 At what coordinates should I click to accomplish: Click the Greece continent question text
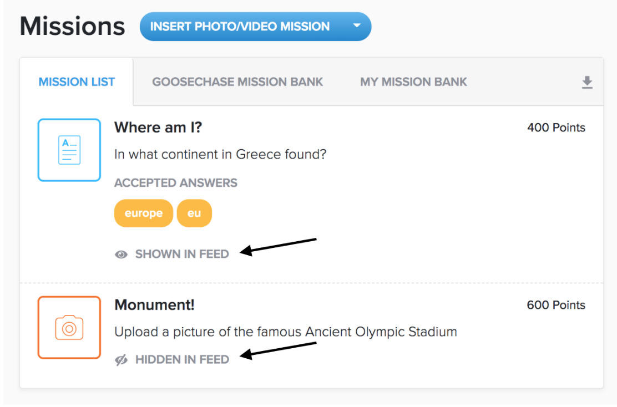pyautogui.click(x=220, y=154)
